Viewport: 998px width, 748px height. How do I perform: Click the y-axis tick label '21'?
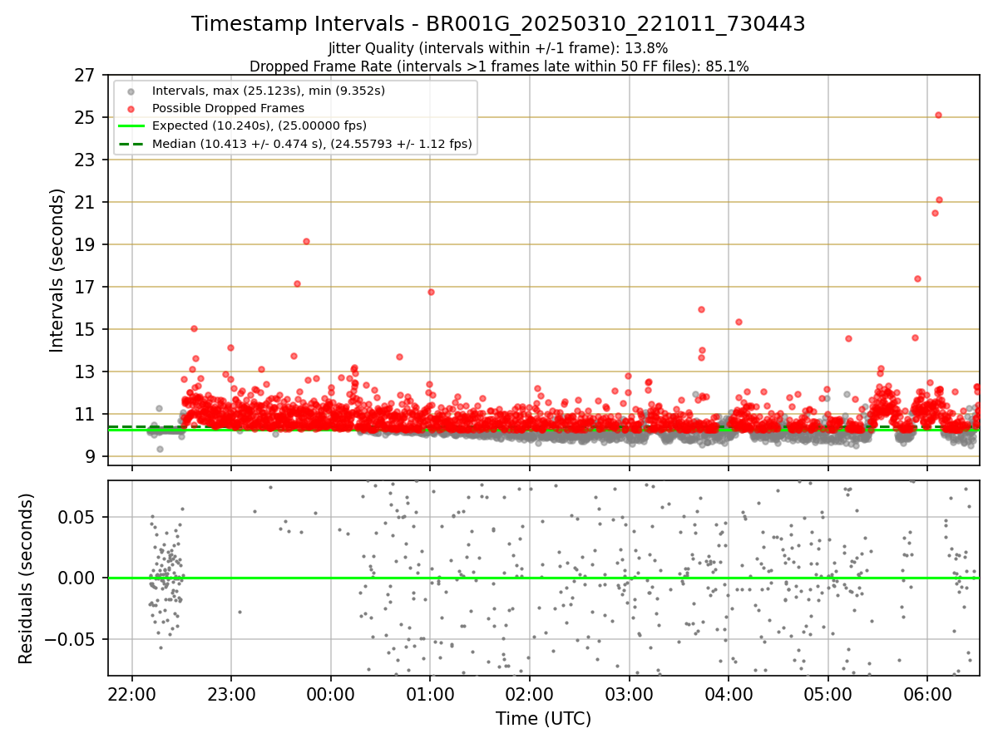pos(86,203)
